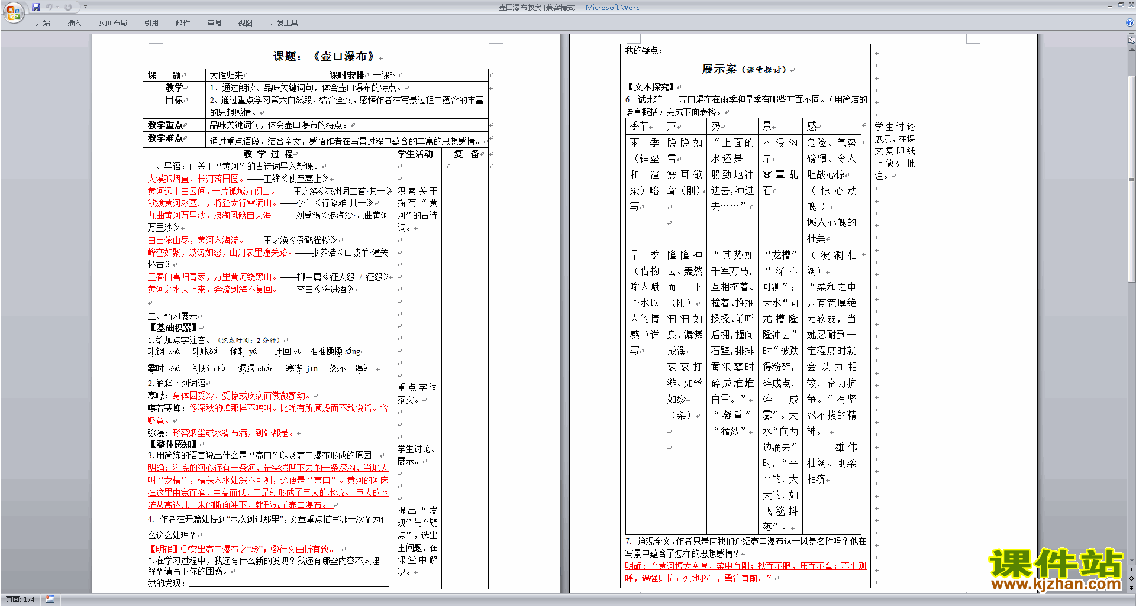1136x606 pixels.
Task: Undo the last action
Action: 49,7
